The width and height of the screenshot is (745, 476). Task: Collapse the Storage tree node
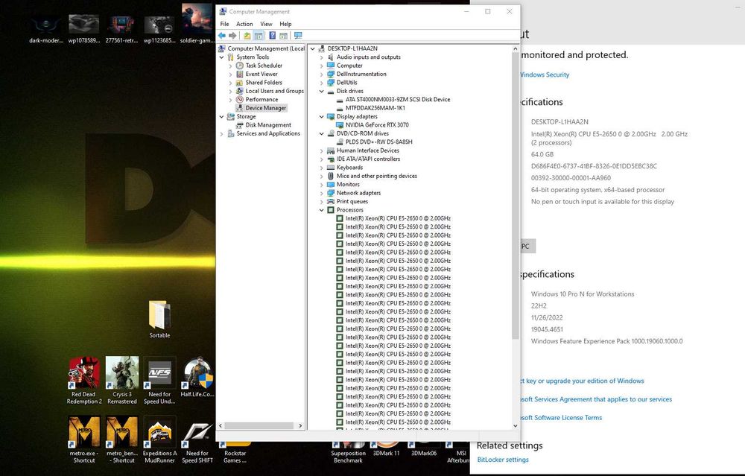(222, 117)
